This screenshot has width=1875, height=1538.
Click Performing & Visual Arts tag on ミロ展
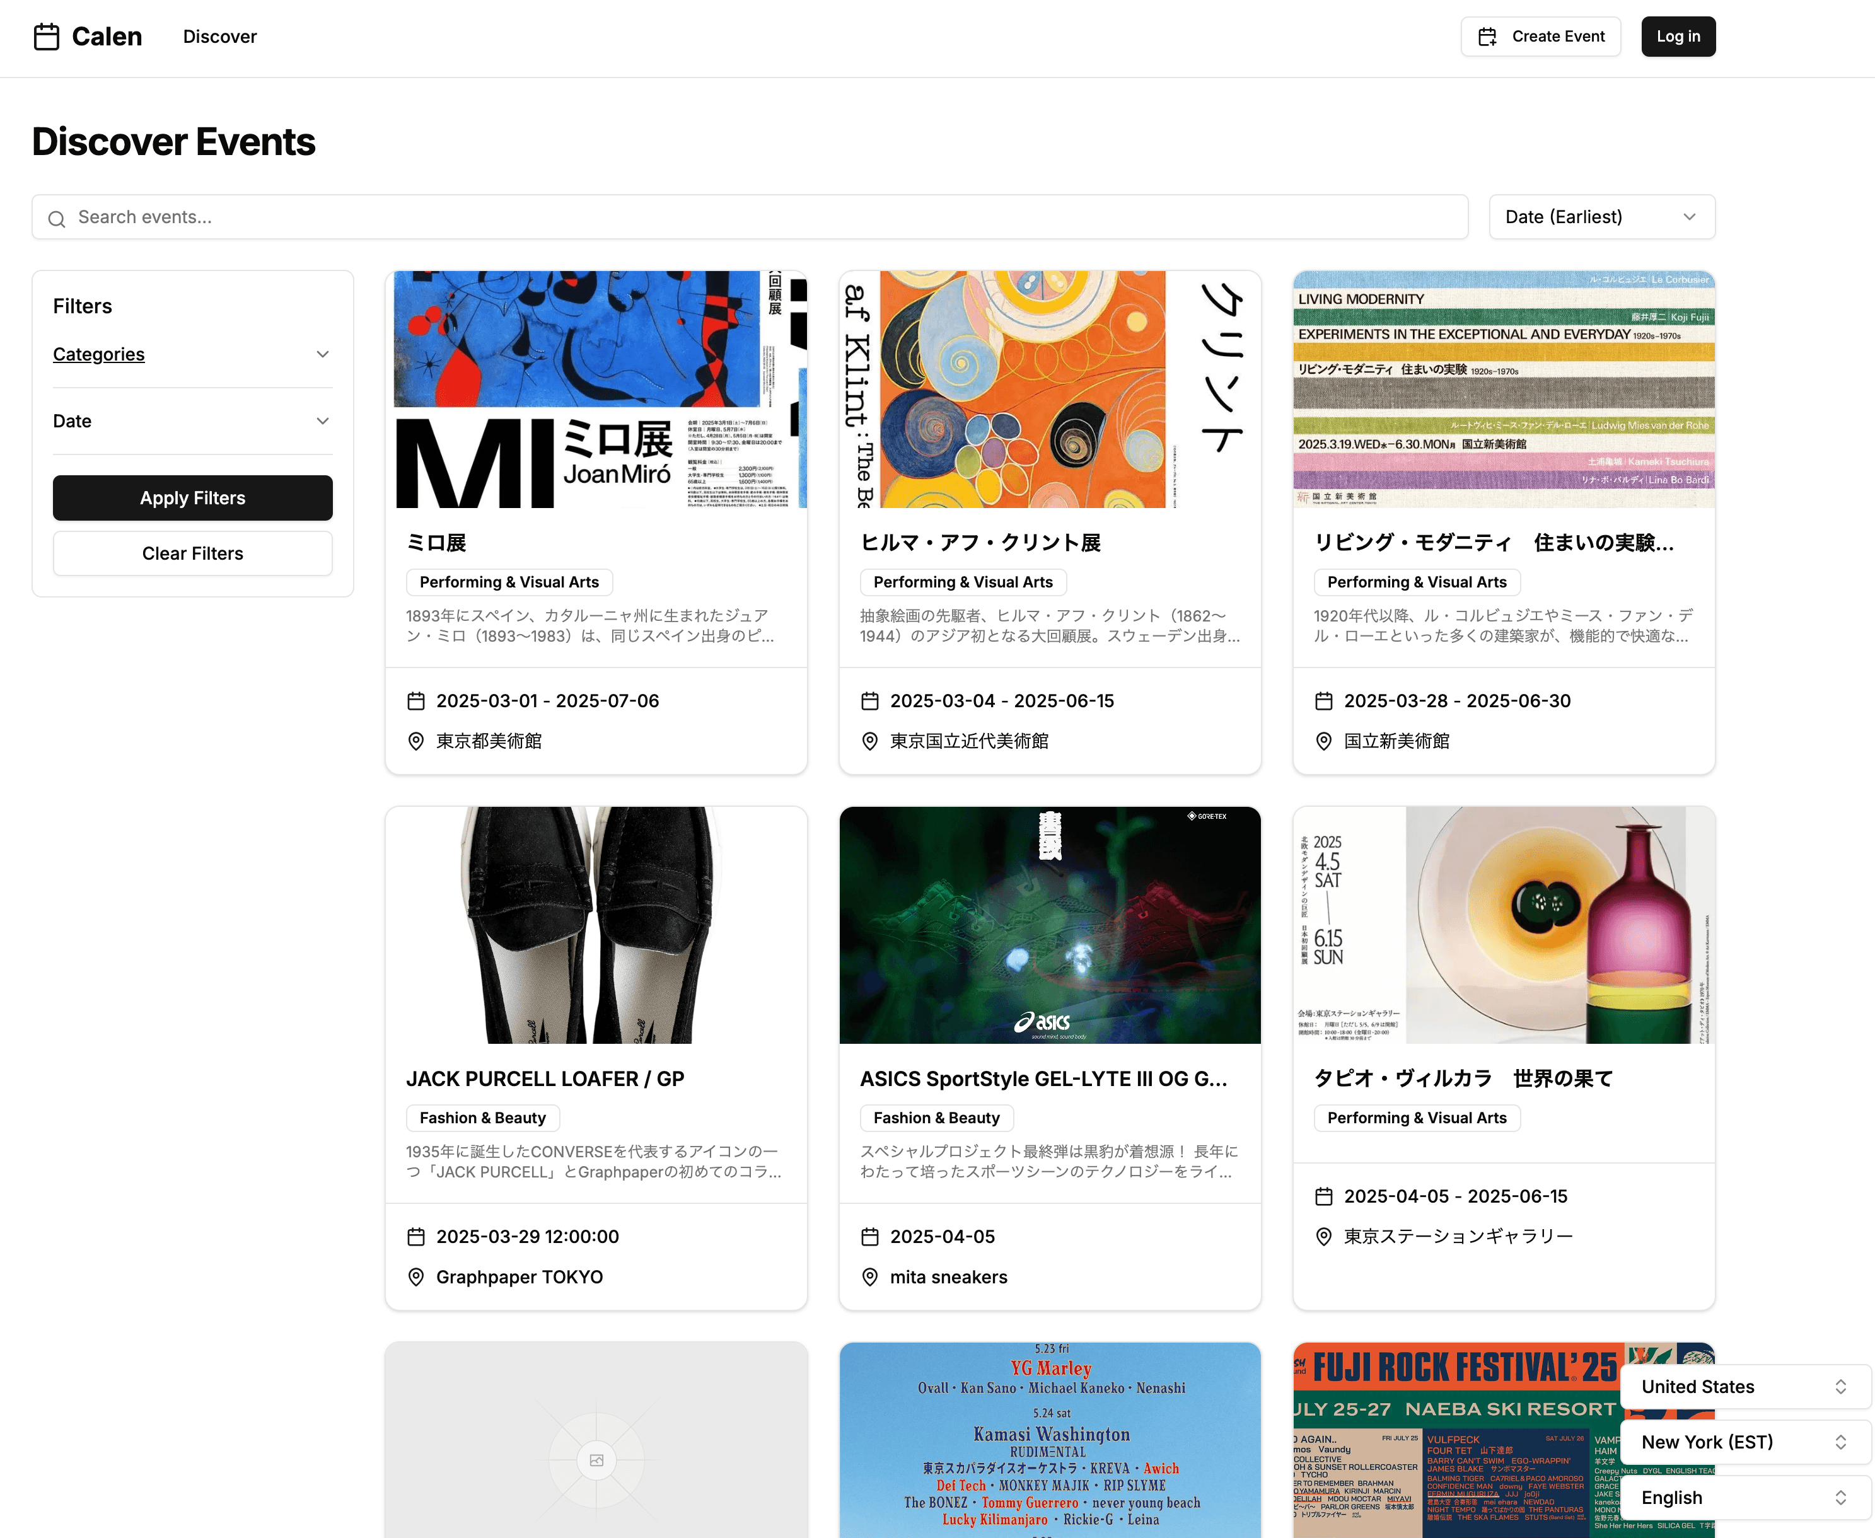tap(509, 582)
